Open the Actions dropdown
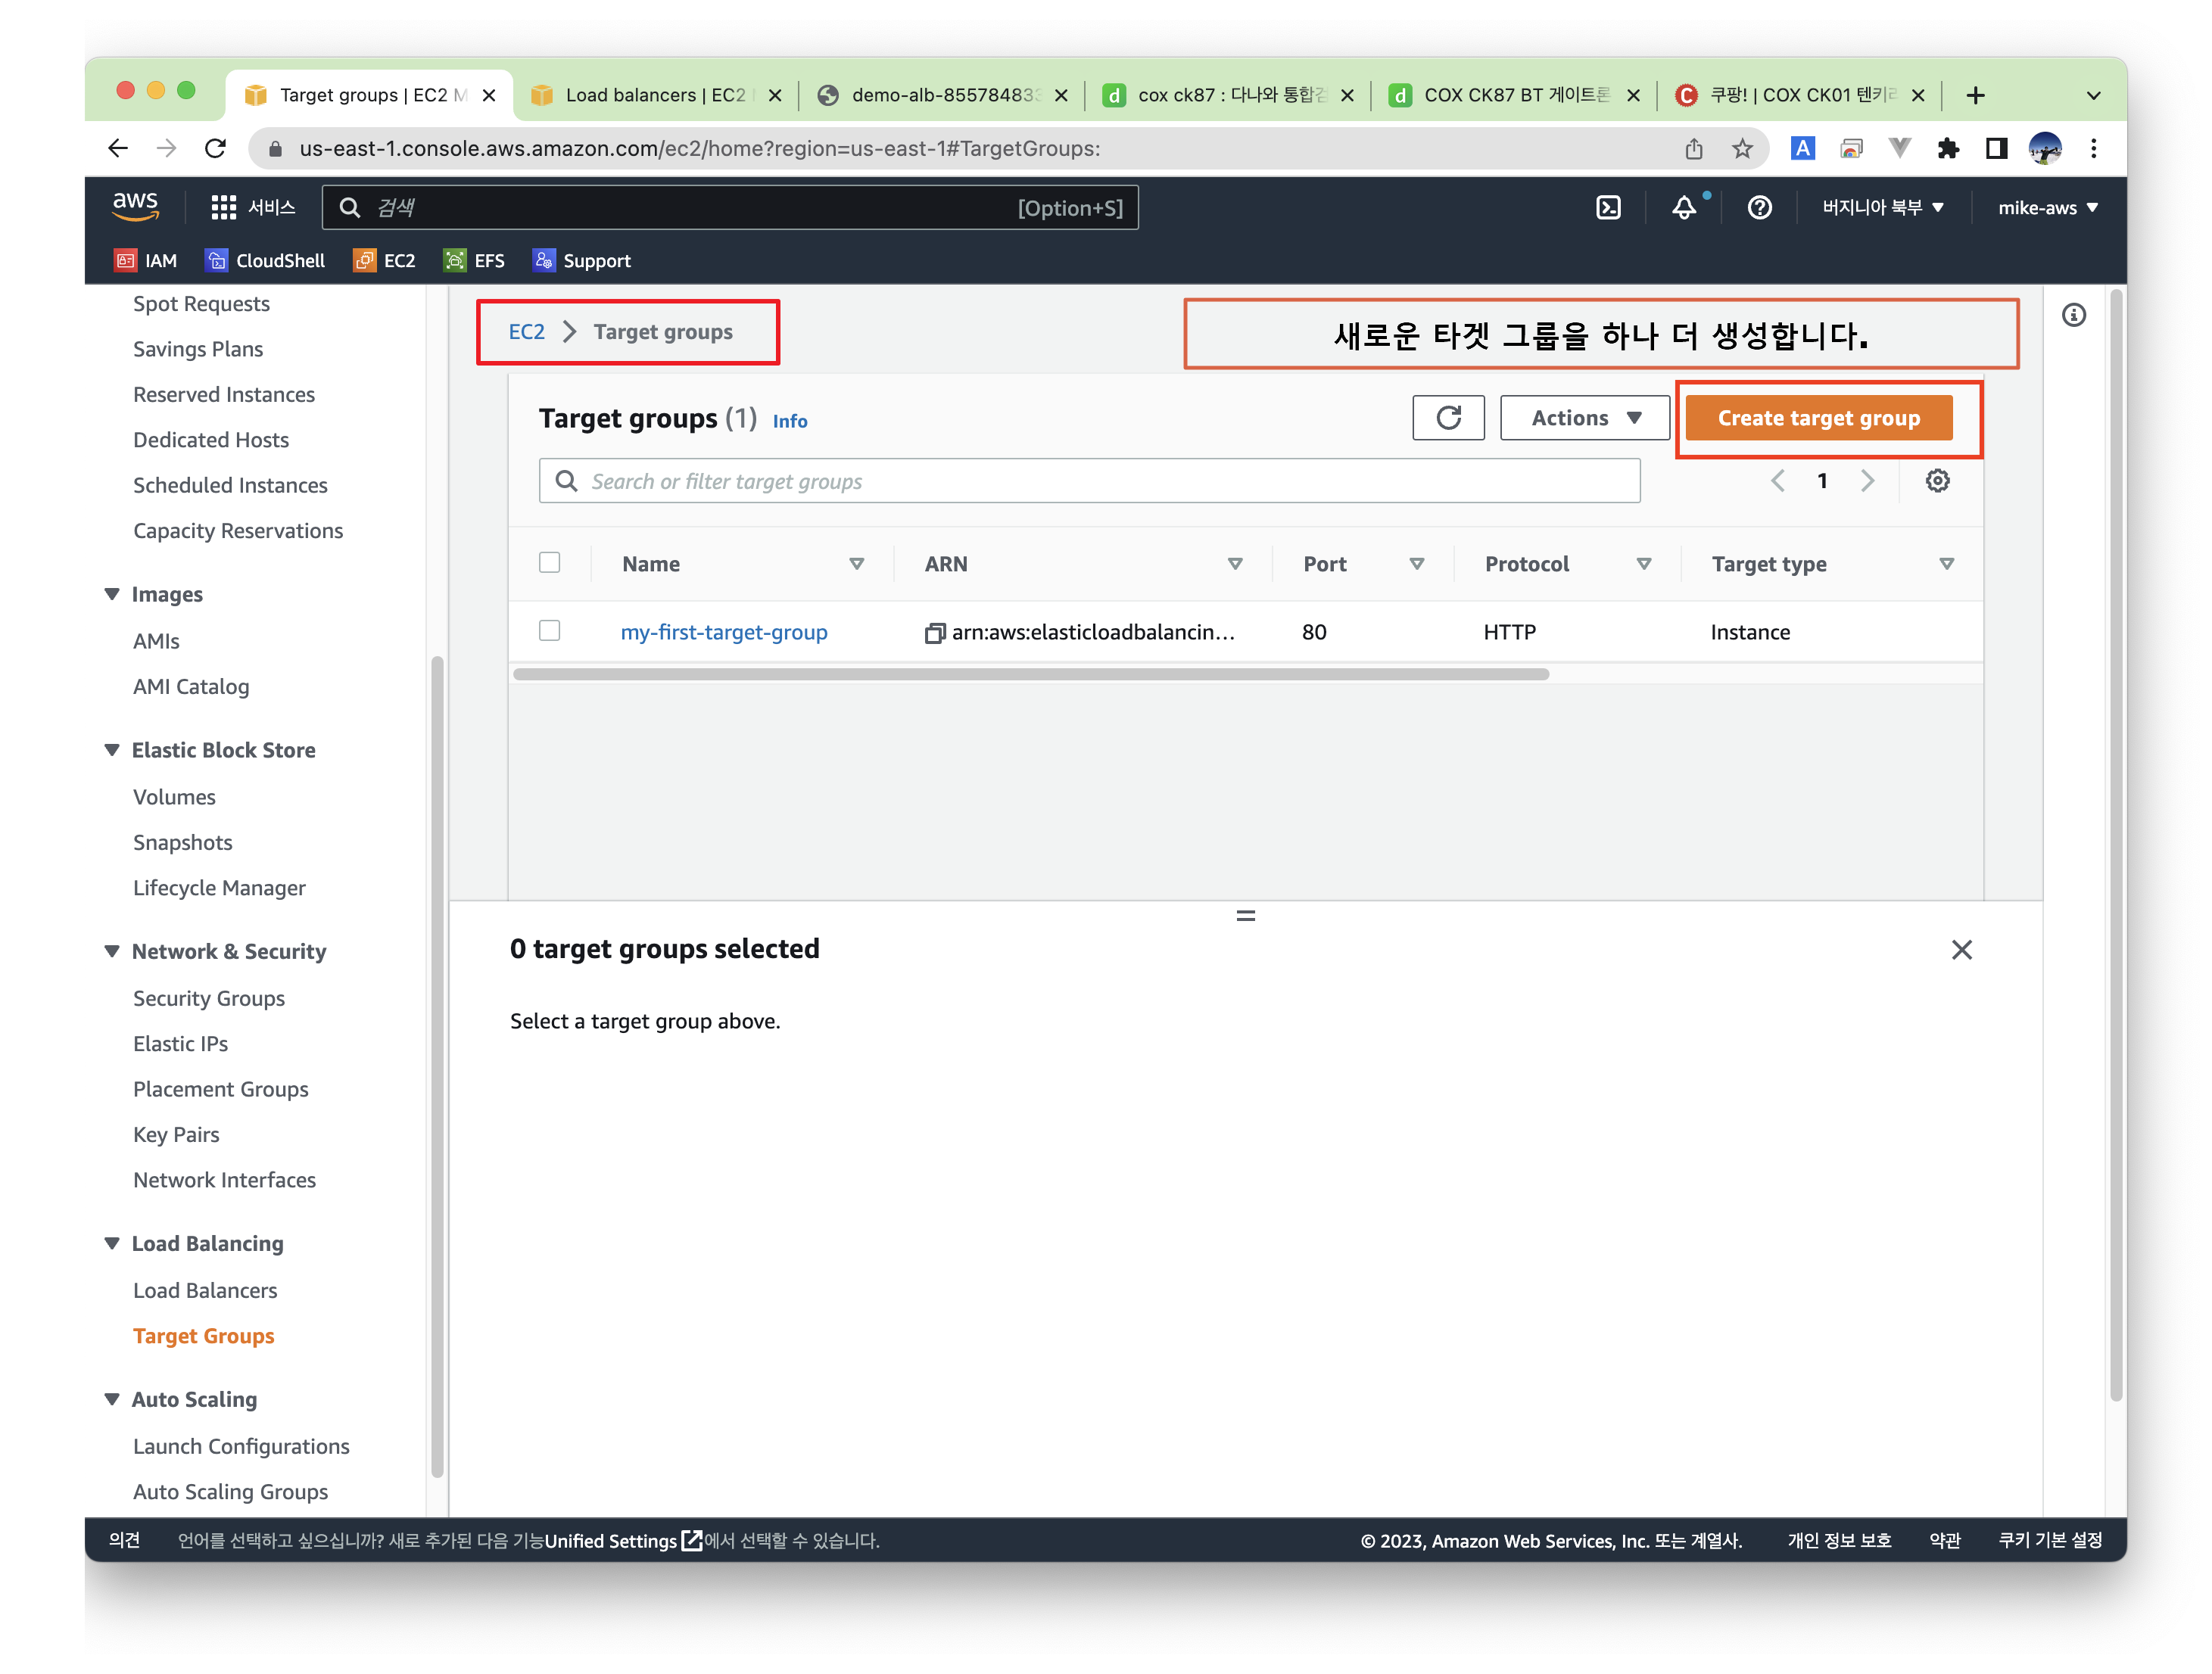This screenshot has height=1674, width=2212. click(1584, 418)
